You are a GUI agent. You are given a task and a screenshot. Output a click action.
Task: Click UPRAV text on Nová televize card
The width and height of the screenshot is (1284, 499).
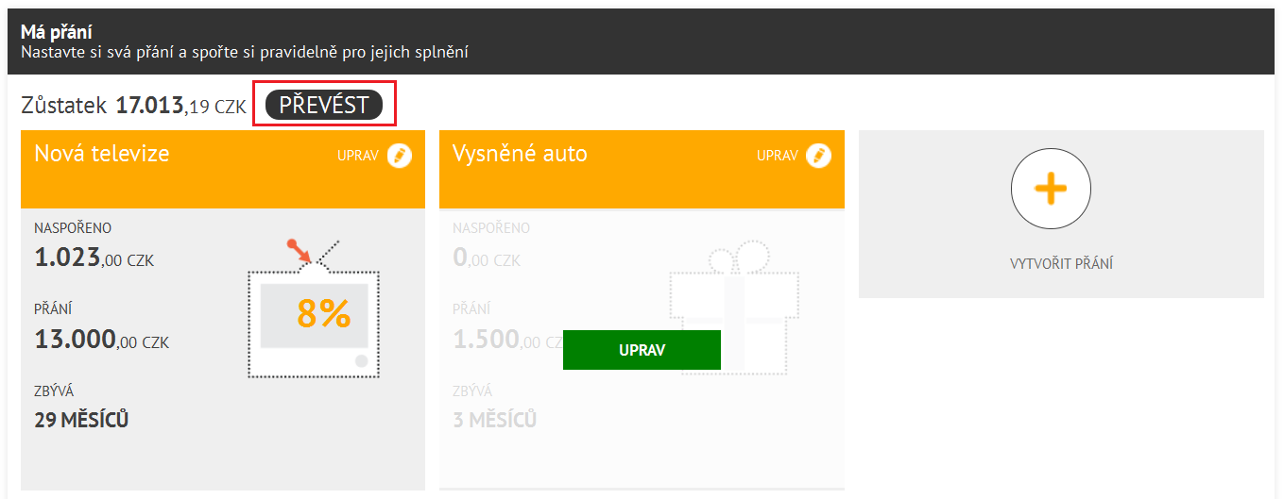tap(358, 156)
